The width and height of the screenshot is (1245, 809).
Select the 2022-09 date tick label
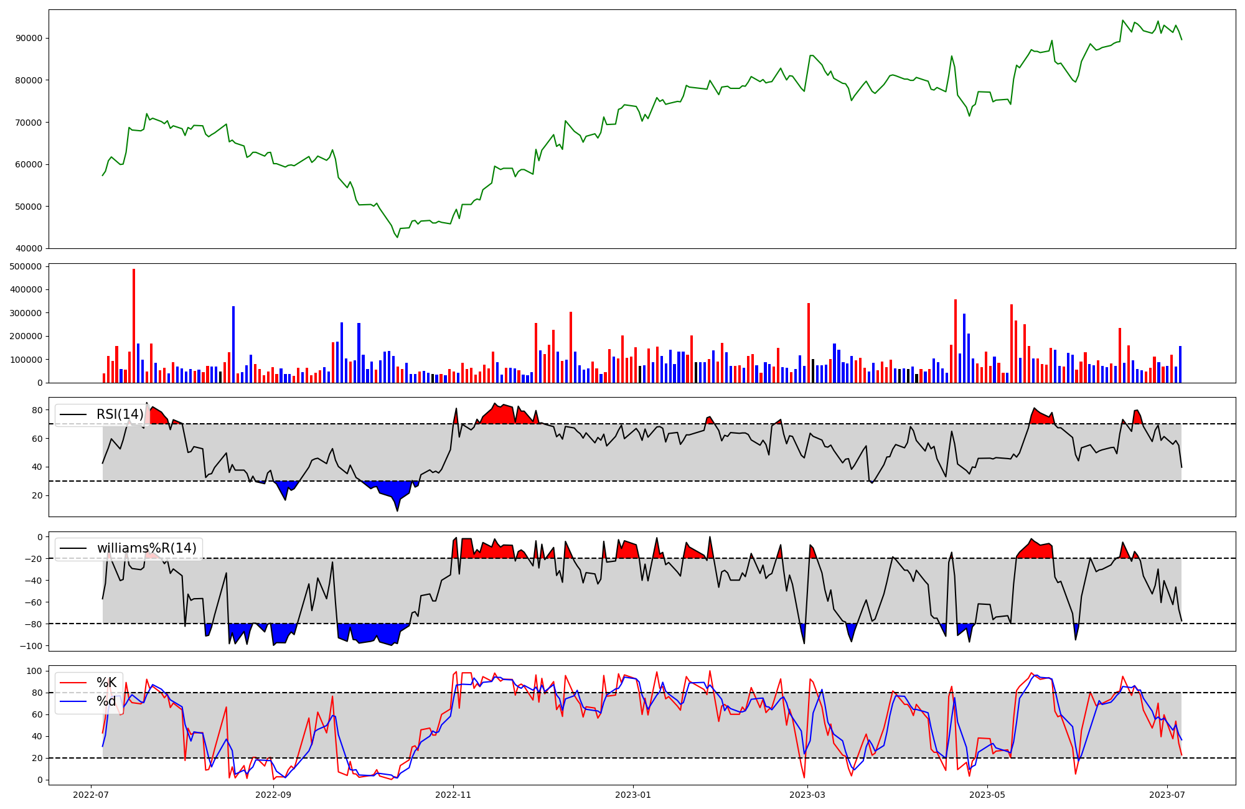click(x=273, y=795)
